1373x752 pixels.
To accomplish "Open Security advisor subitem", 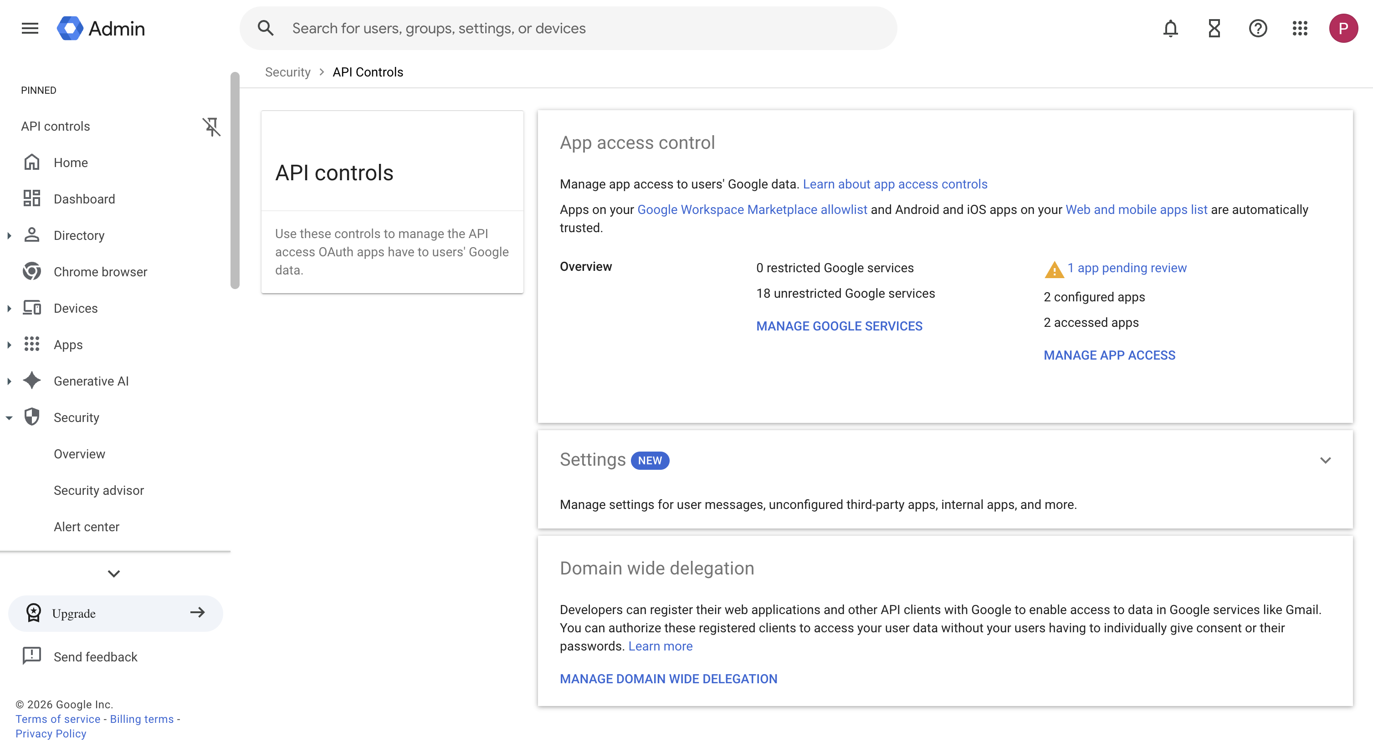I will click(x=98, y=490).
